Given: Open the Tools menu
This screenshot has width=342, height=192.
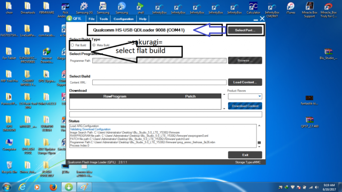Looking at the screenshot, I should (x=103, y=19).
